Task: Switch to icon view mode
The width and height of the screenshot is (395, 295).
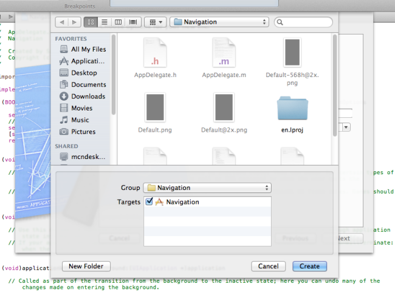Action: (x=91, y=22)
